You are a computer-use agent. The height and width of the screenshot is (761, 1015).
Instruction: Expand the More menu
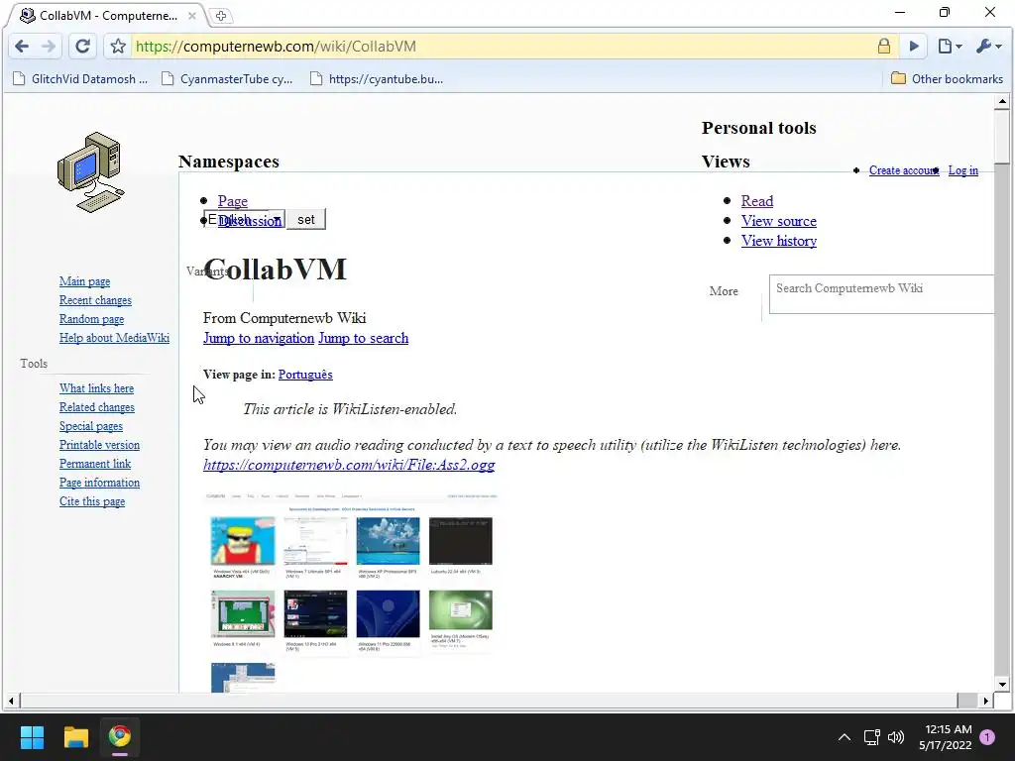coord(723,291)
